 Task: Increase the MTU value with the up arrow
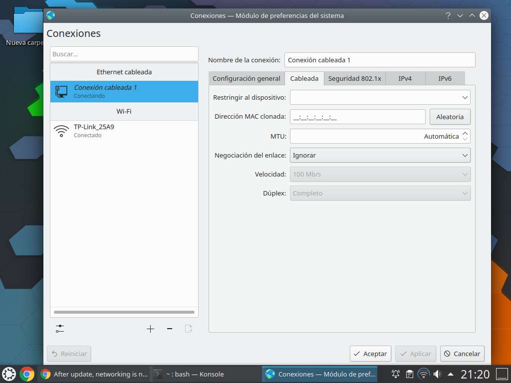(x=465, y=133)
